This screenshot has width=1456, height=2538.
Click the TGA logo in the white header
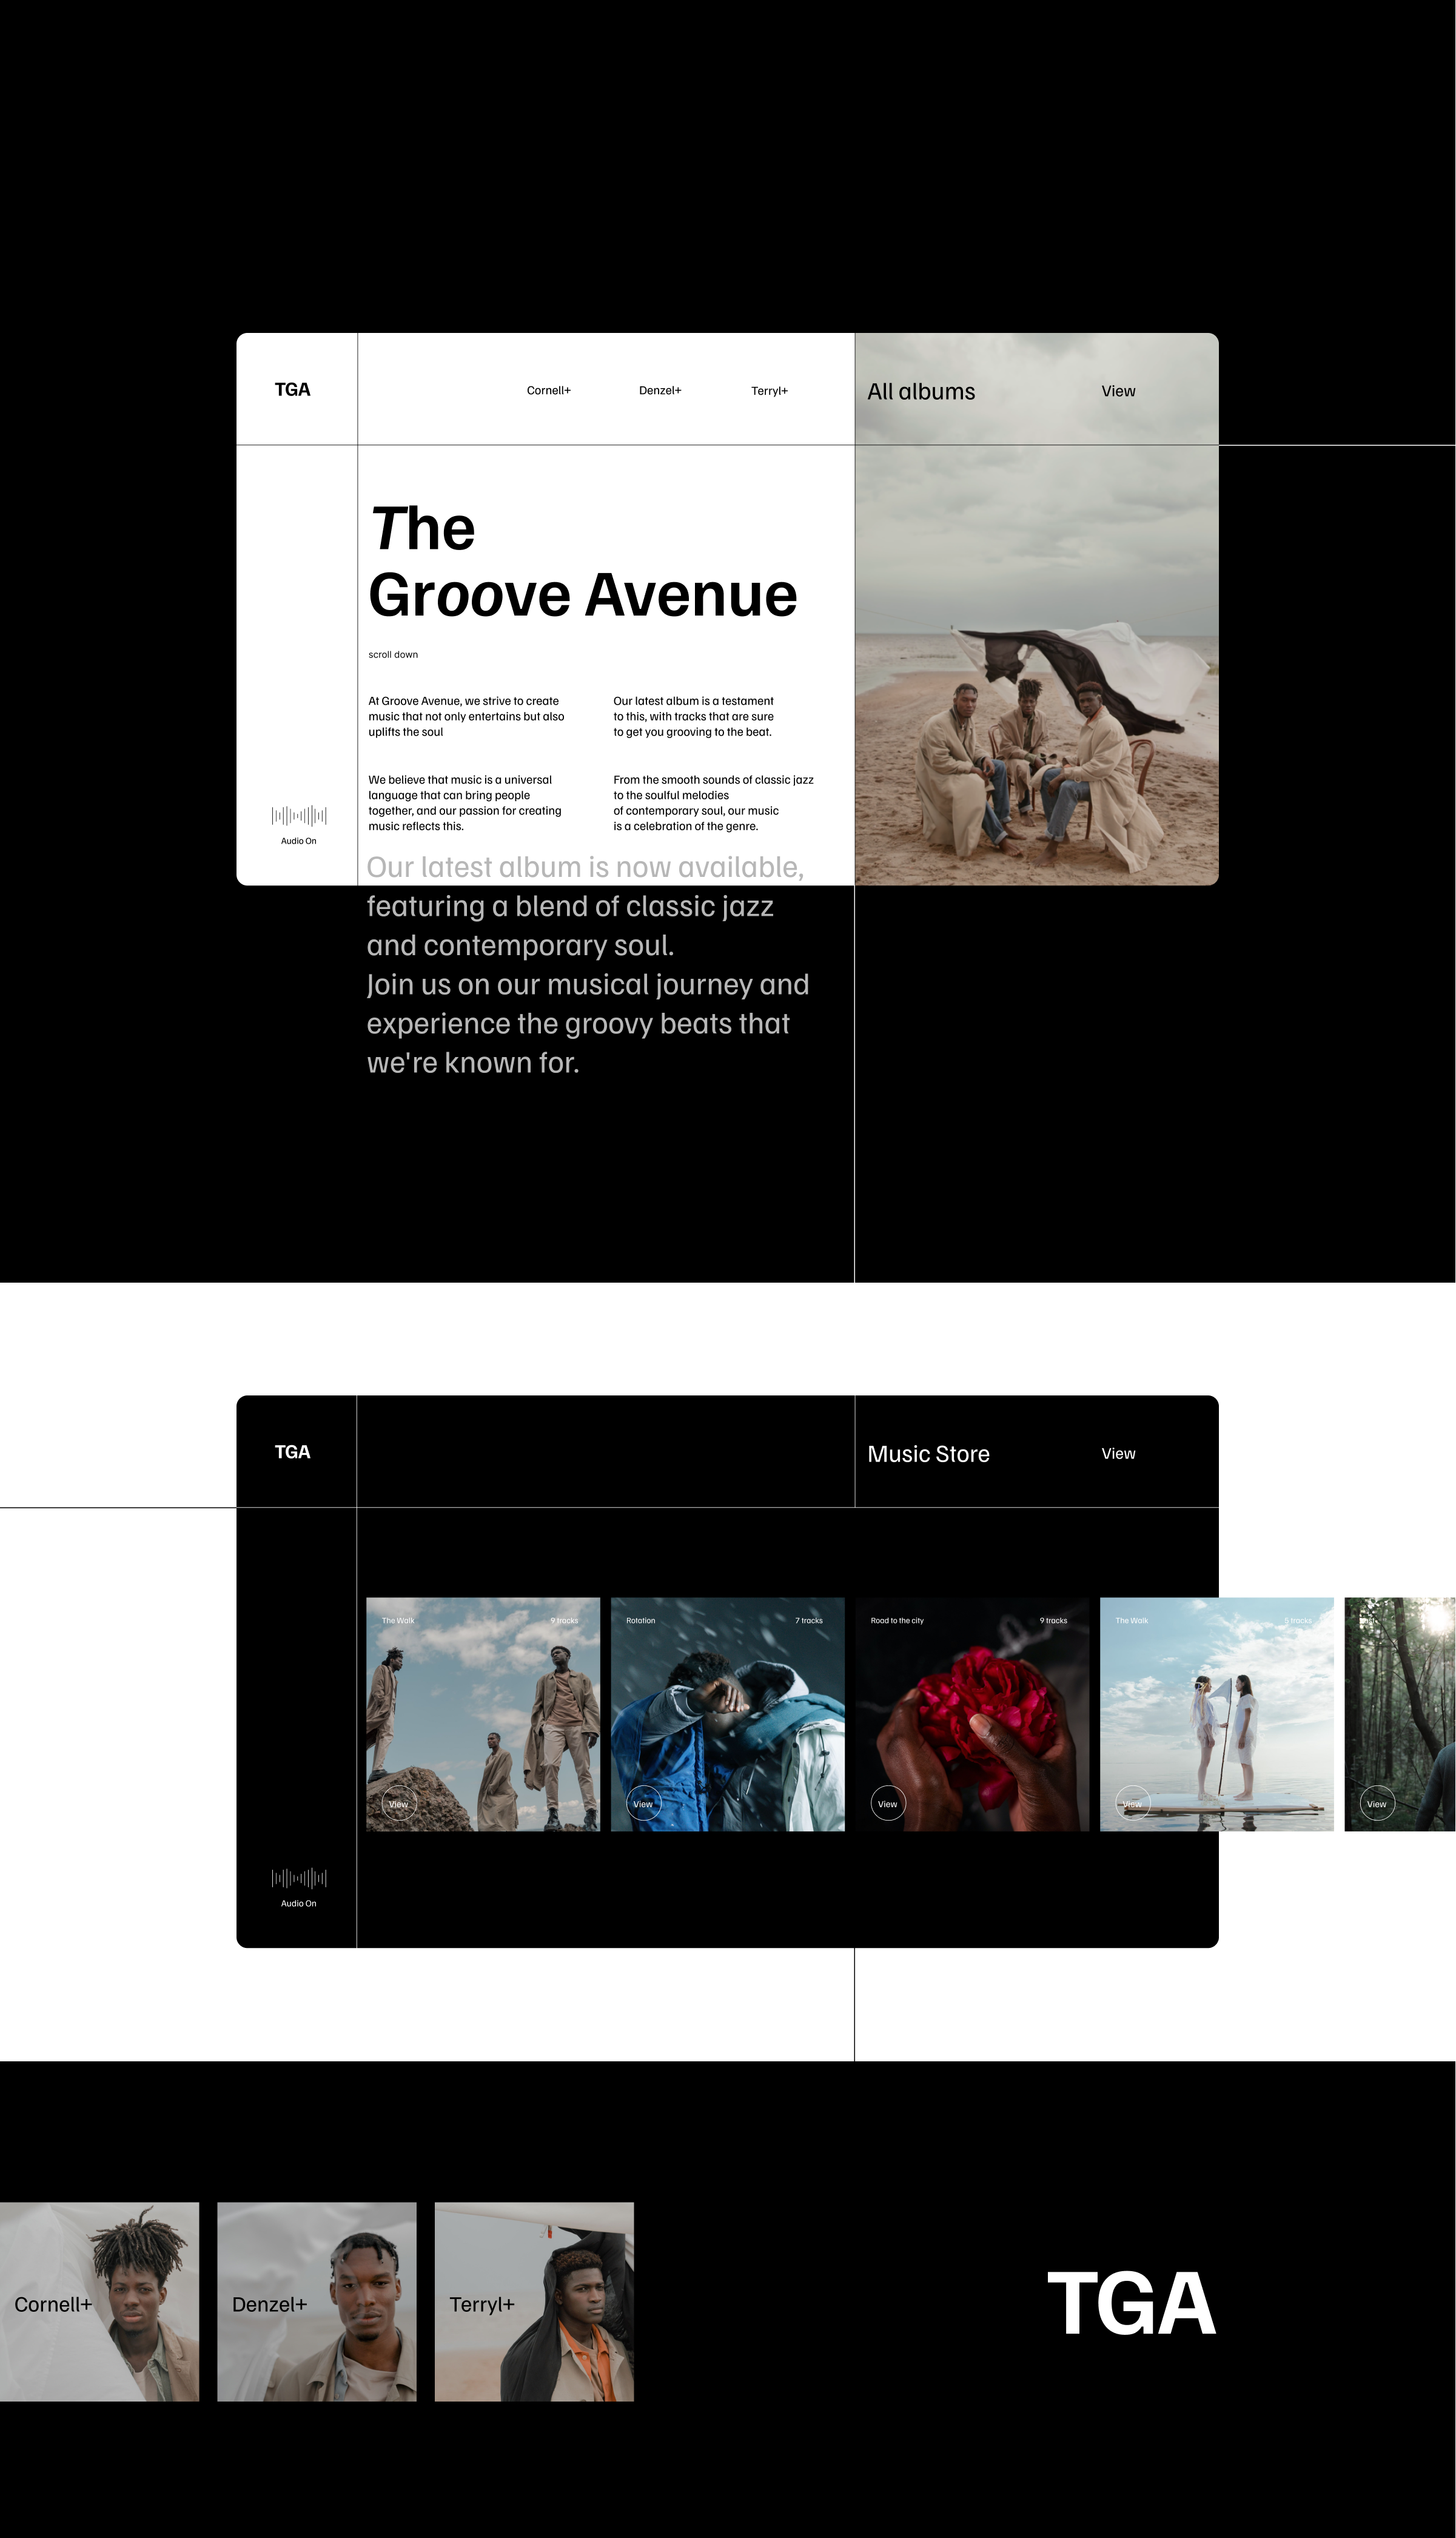[292, 390]
